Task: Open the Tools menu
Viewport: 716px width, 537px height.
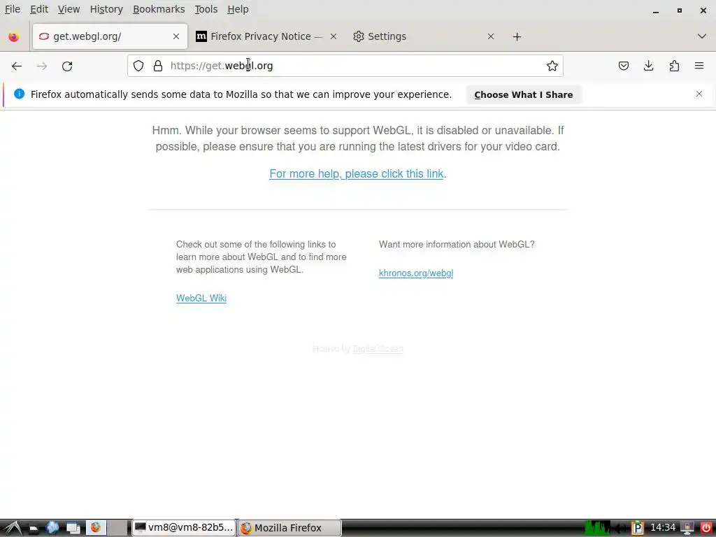Action: pyautogui.click(x=206, y=9)
